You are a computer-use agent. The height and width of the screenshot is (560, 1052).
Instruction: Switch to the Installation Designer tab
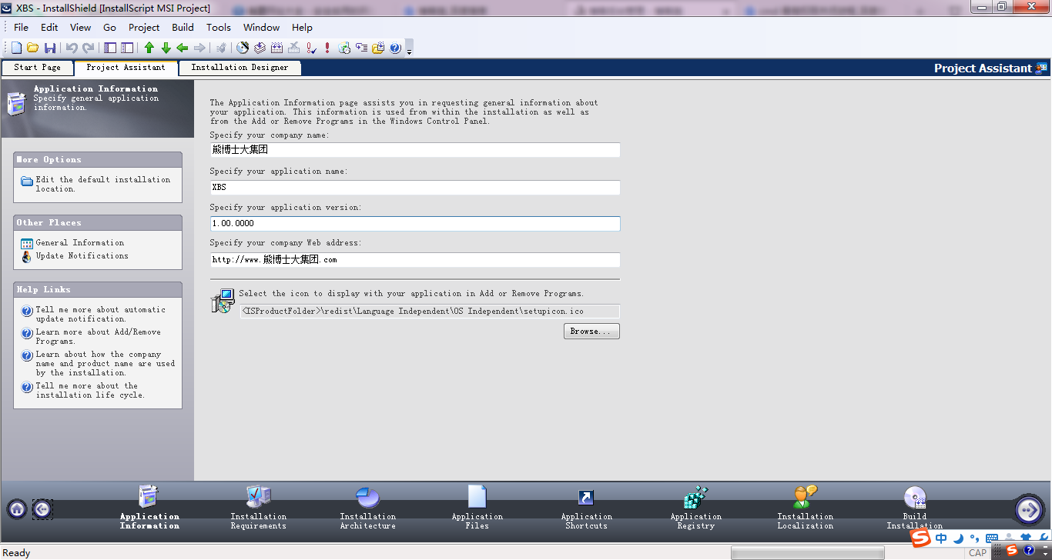240,68
